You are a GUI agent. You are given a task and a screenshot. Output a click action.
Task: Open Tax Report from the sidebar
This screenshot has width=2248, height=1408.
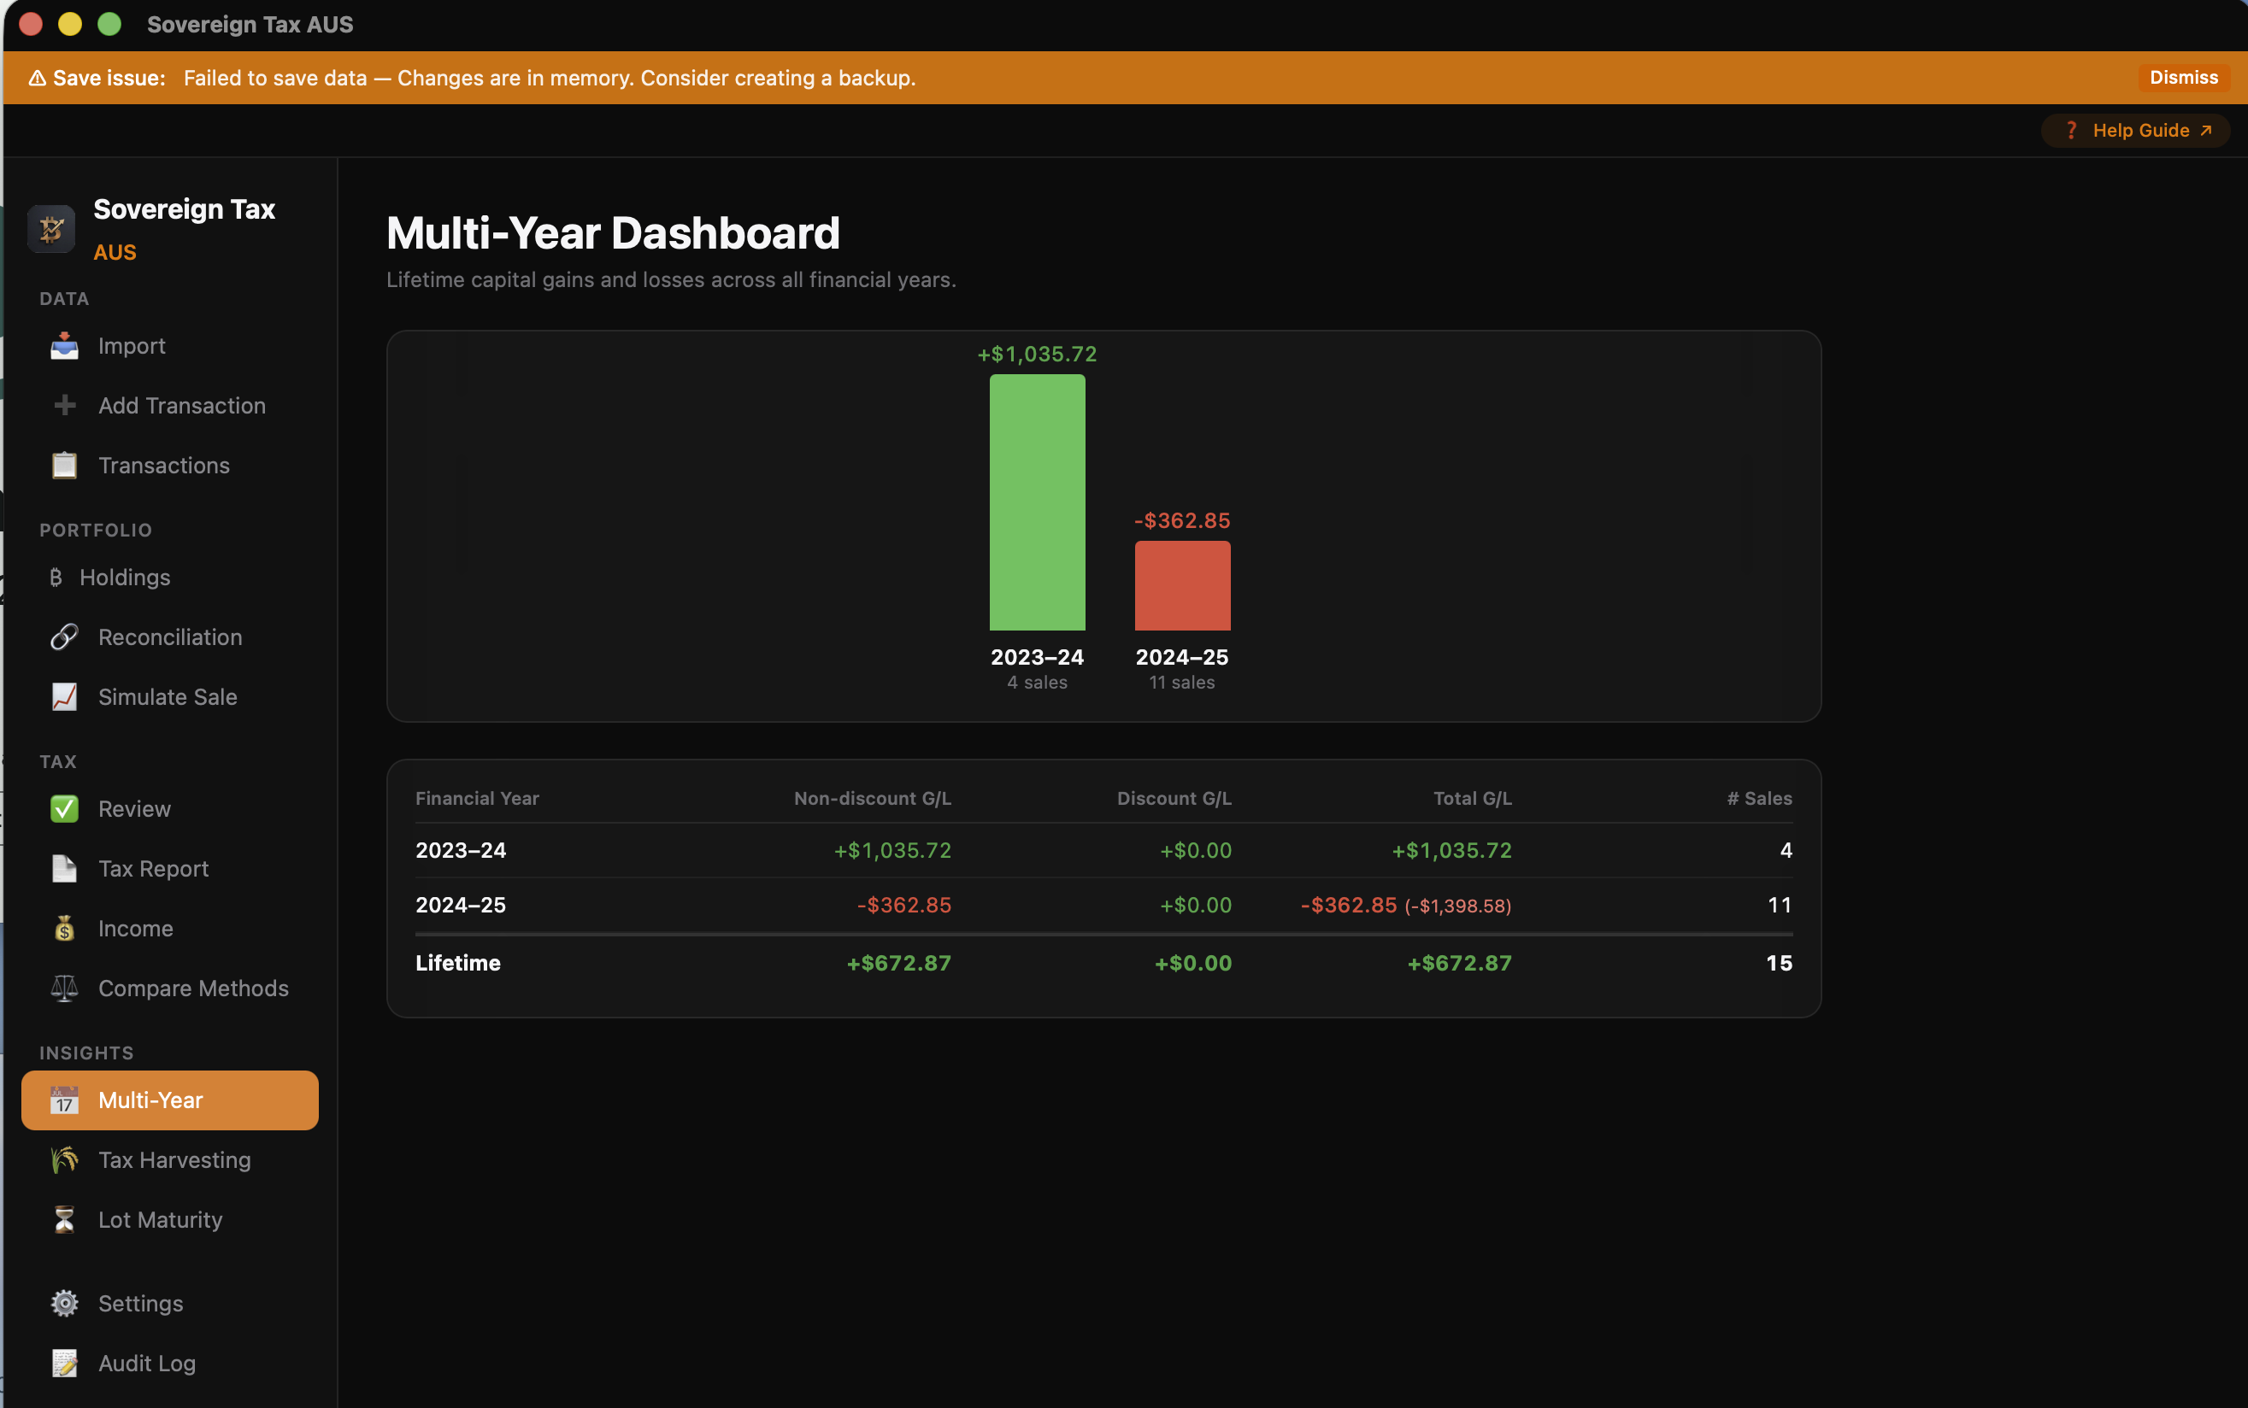[155, 868]
